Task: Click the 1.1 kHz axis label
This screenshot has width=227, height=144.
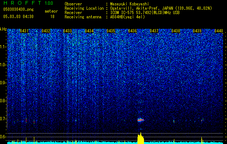Action: tap(3, 47)
